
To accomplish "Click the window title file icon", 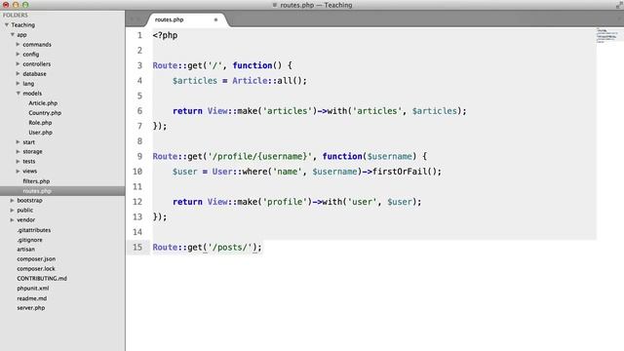I will [x=275, y=5].
